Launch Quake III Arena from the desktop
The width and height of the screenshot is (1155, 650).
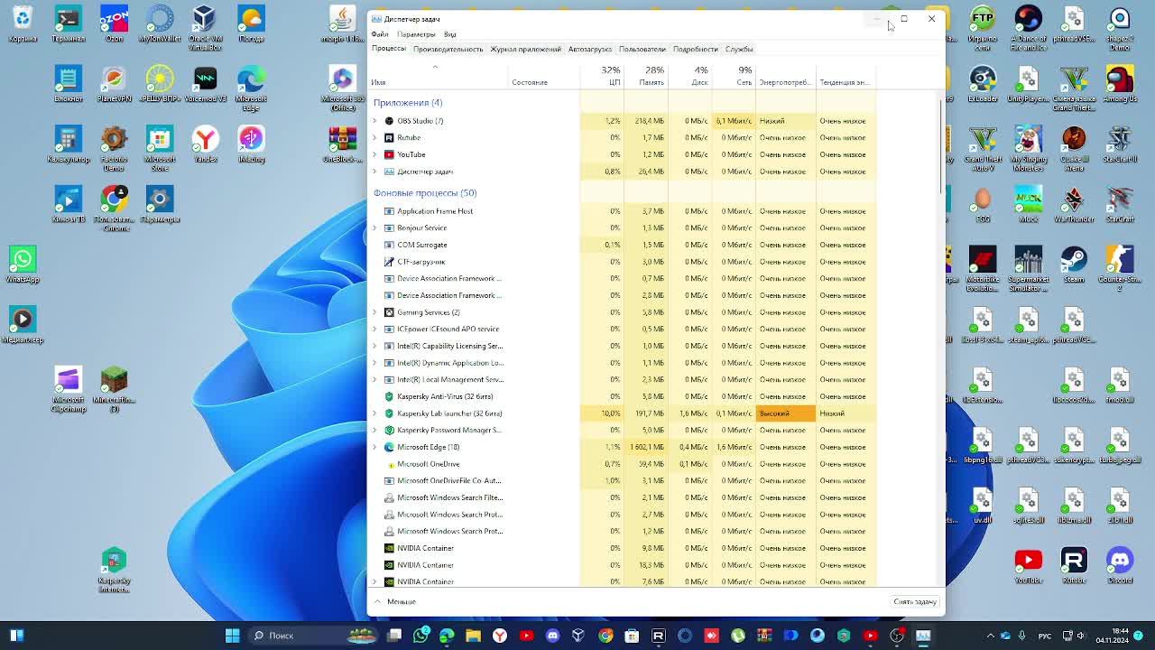point(1074,148)
